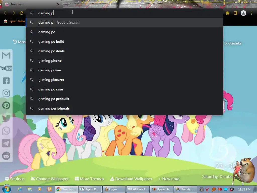Open the Instagram sidebar shortcut
Image resolution: width=257 pixels, height=193 pixels.
click(x=6, y=93)
